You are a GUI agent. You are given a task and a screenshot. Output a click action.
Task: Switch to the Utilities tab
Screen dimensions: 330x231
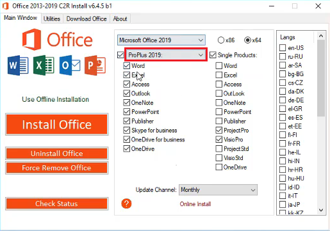pos(52,19)
